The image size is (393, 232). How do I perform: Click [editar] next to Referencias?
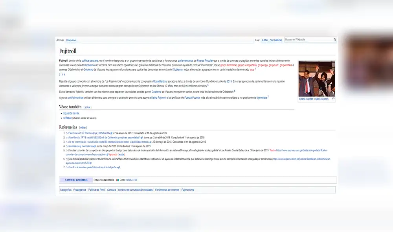pyautogui.click(x=83, y=127)
